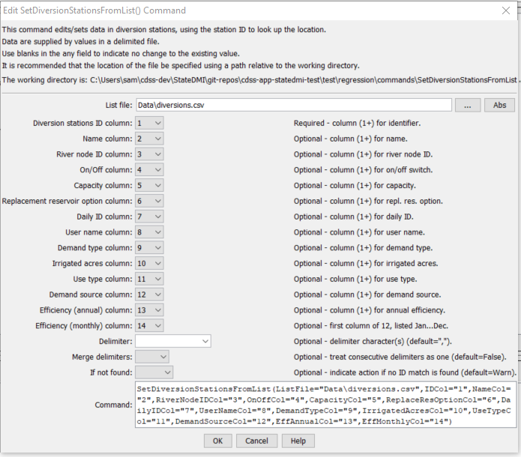Screen dimensions: 521x457
Task: Open the Efficiency (monthly) column dropdown
Action: pyautogui.click(x=149, y=326)
